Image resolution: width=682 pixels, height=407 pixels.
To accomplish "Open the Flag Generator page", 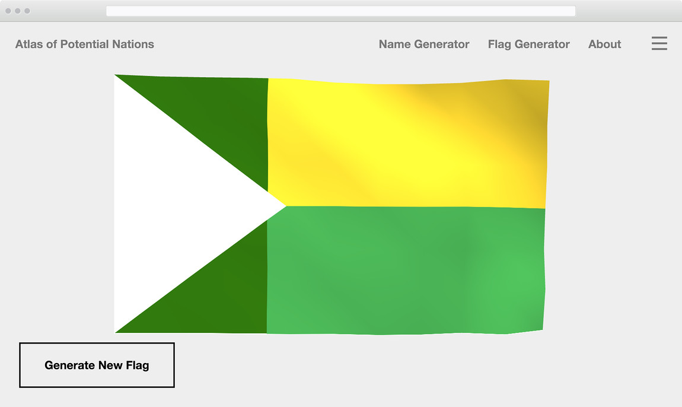I will [x=528, y=44].
